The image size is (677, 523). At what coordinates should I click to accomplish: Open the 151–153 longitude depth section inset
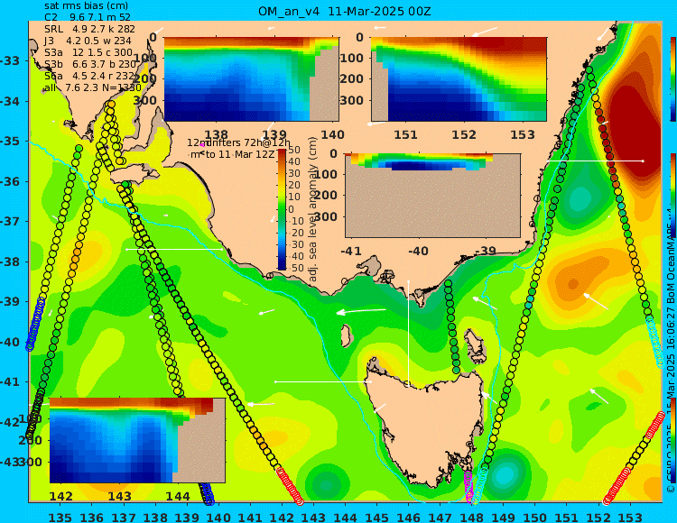[x=459, y=79]
